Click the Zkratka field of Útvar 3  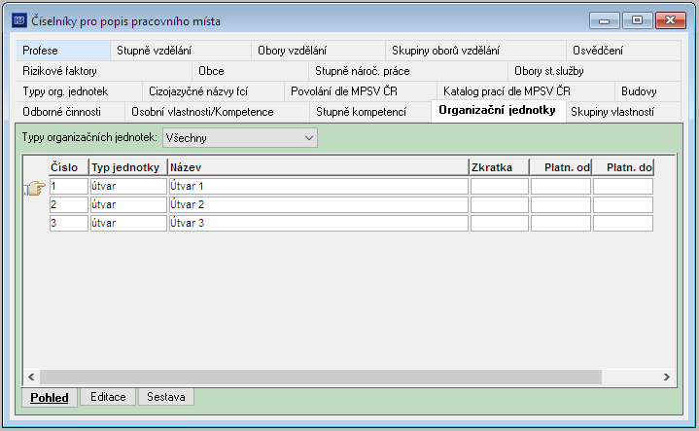(x=500, y=223)
